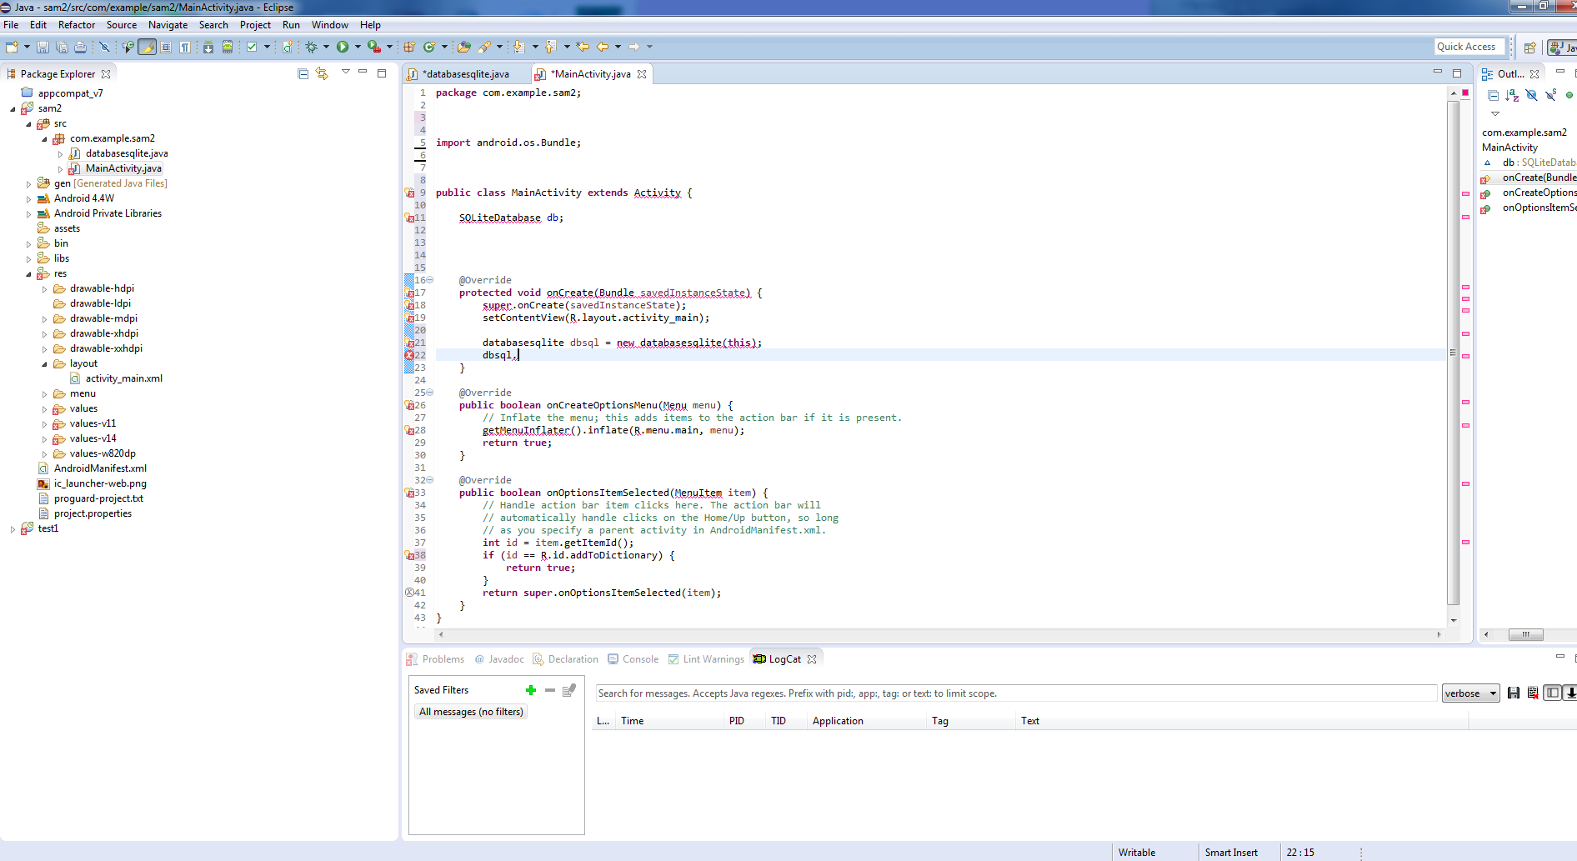Click the New Java Package icon

[x=409, y=47]
